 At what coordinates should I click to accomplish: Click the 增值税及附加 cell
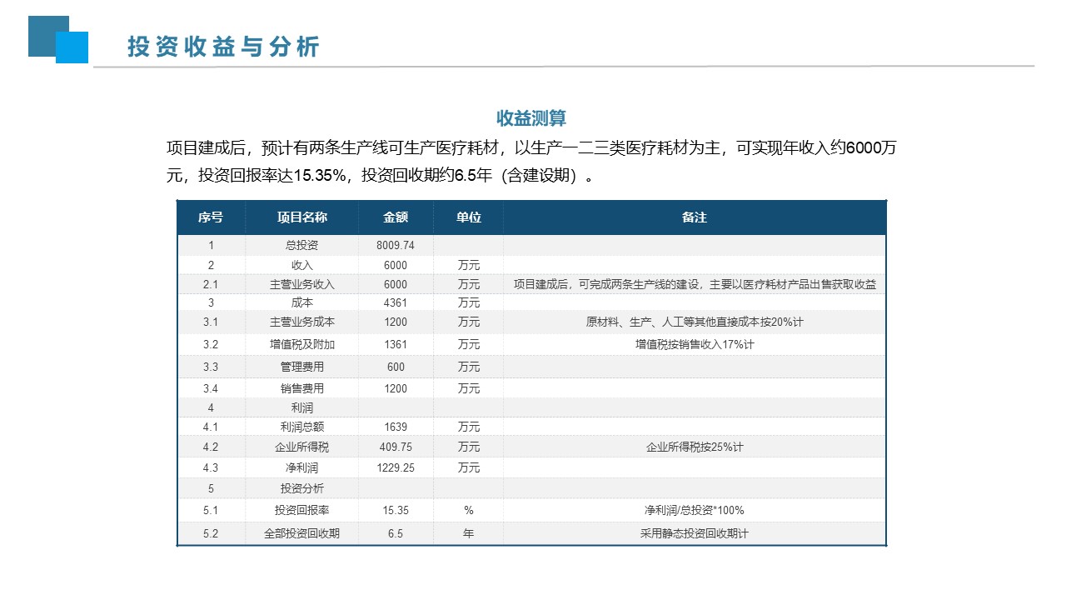(302, 344)
